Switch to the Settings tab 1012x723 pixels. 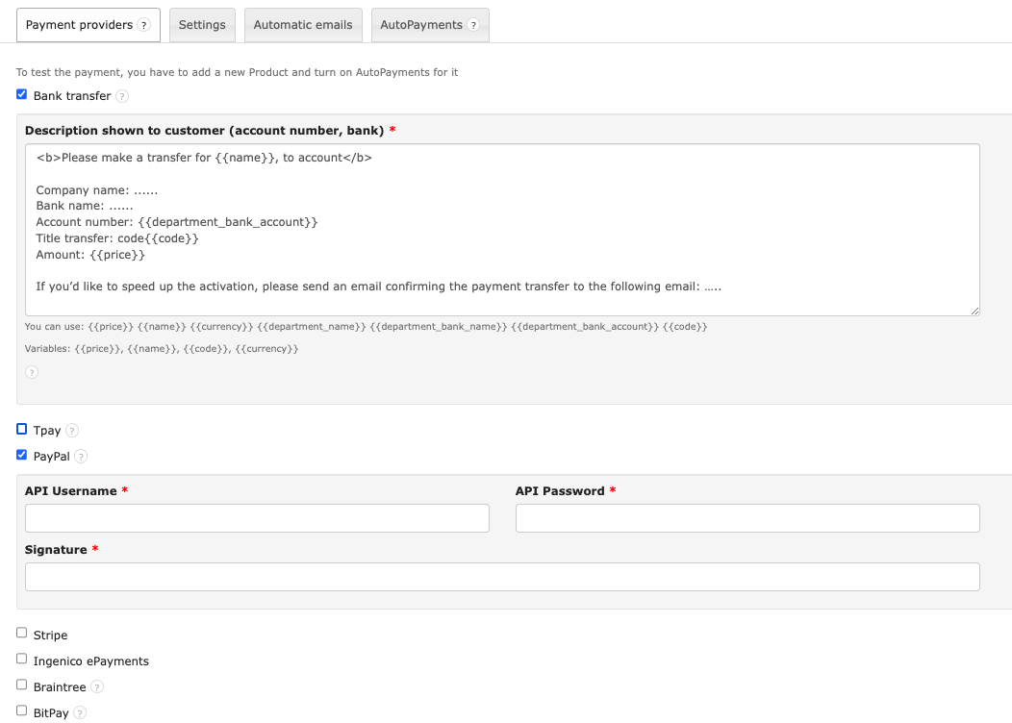tap(202, 25)
